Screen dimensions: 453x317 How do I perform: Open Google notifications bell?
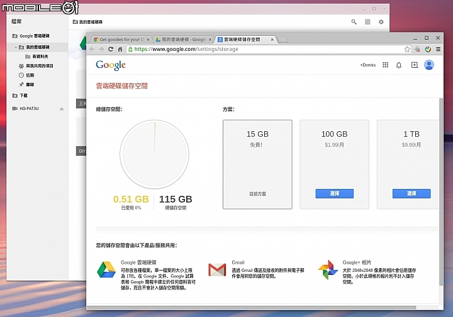coord(399,65)
